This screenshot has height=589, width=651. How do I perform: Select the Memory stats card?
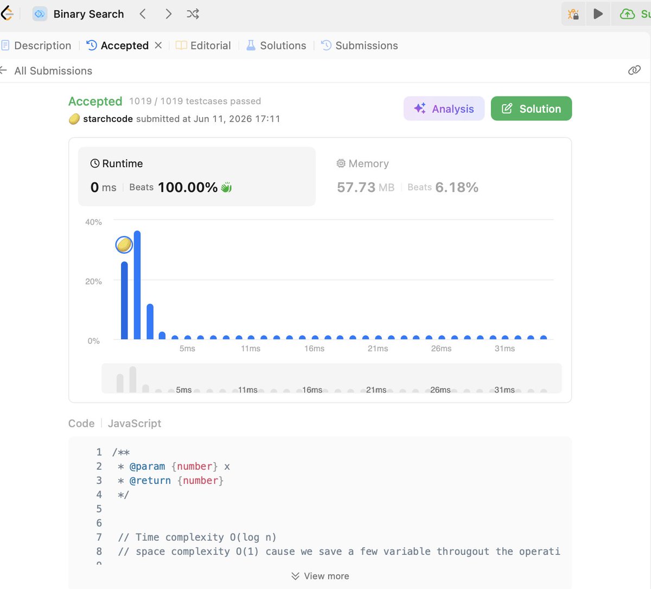(x=443, y=176)
